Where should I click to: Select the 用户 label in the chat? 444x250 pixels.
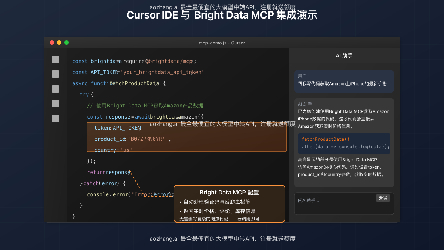click(302, 76)
